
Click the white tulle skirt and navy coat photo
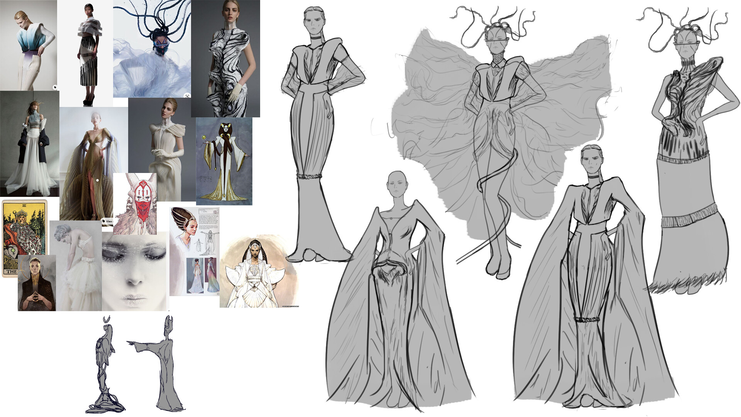click(29, 144)
